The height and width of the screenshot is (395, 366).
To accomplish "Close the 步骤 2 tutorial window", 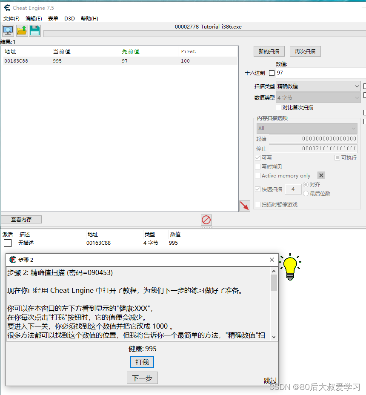I will coord(272,260).
